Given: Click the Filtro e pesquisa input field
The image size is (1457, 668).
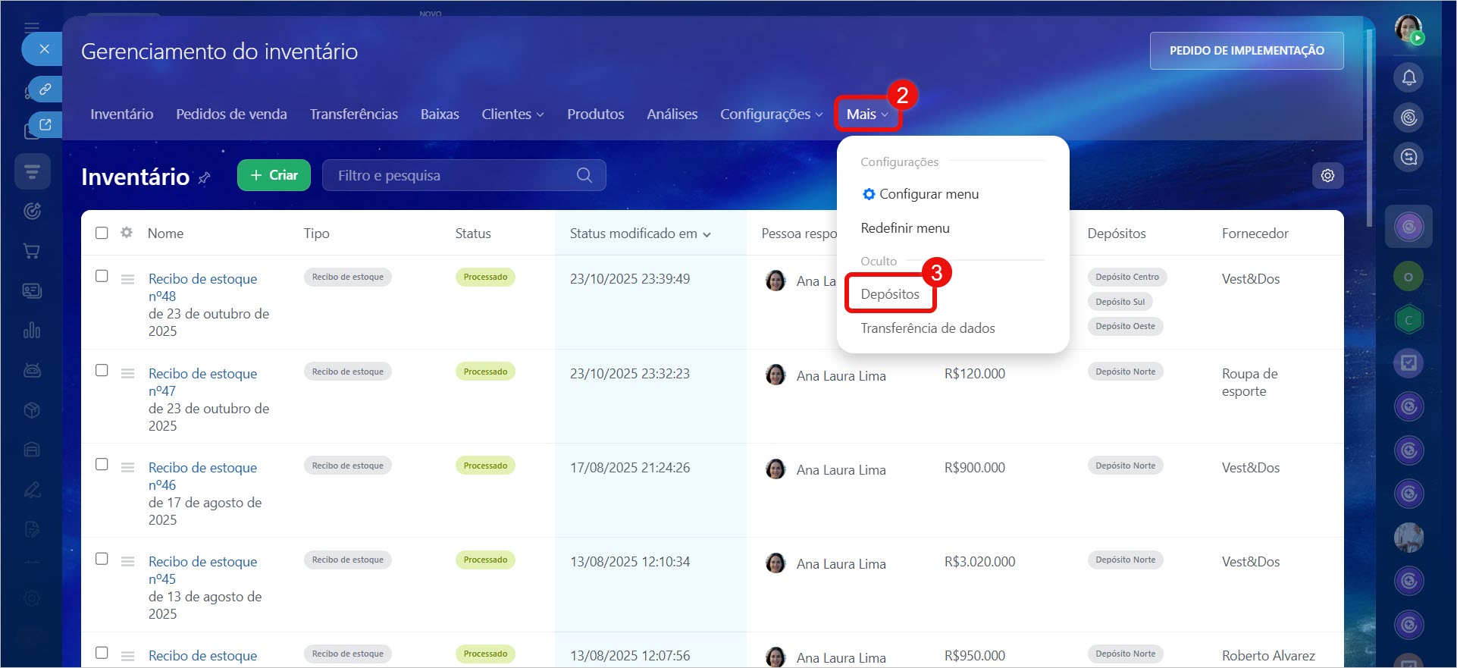Looking at the screenshot, I should (451, 175).
